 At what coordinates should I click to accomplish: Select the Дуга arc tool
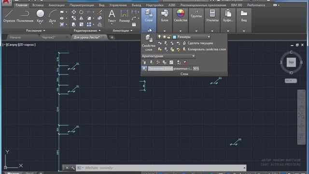click(53, 16)
